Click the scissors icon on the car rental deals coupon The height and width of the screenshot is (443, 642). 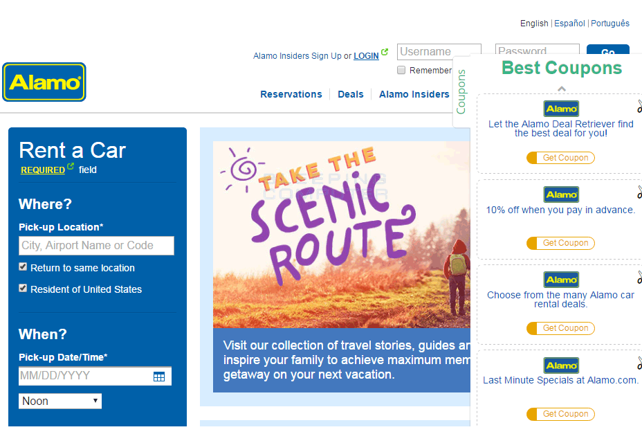(x=639, y=278)
